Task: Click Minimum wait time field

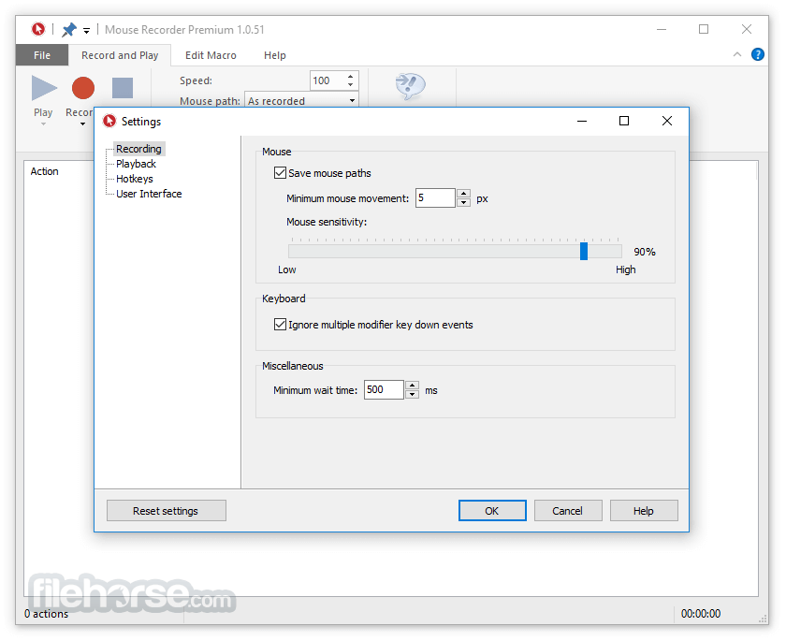Action: pos(384,390)
